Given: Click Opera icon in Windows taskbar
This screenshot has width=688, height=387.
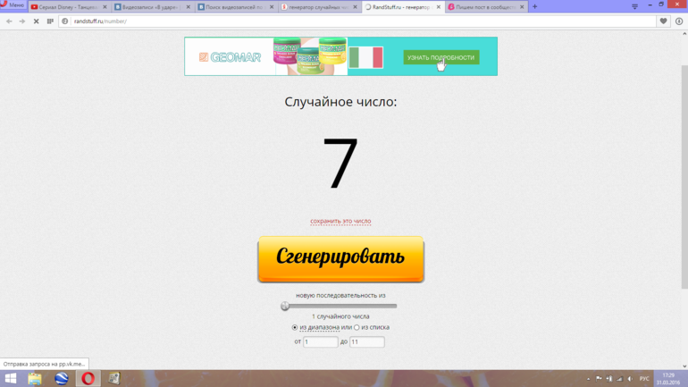Looking at the screenshot, I should tap(88, 379).
